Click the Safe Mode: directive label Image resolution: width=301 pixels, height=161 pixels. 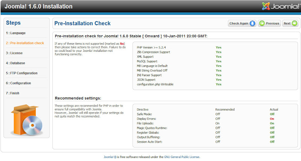pyautogui.click(x=144, y=114)
